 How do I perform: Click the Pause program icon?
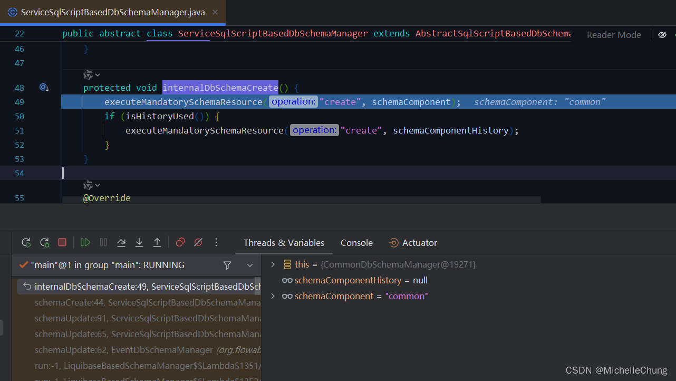(103, 243)
